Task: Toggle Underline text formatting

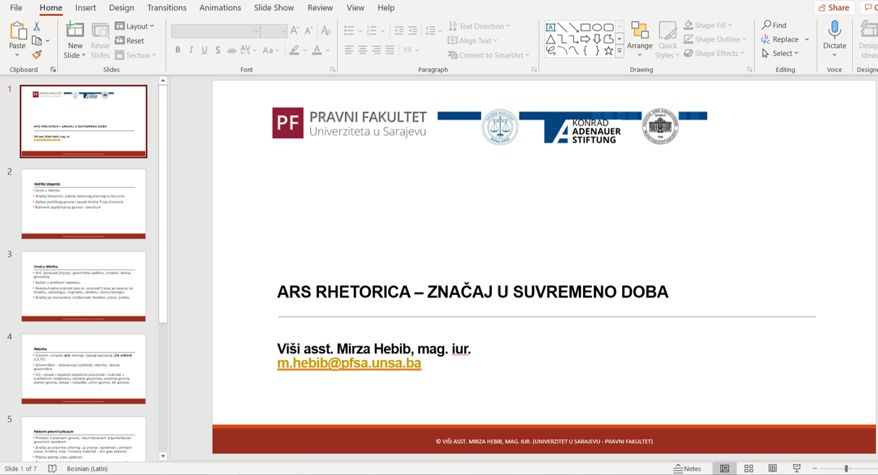Action: pos(204,50)
